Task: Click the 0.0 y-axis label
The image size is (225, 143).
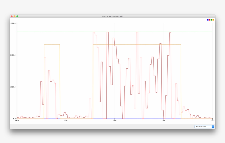Action: 14,119
